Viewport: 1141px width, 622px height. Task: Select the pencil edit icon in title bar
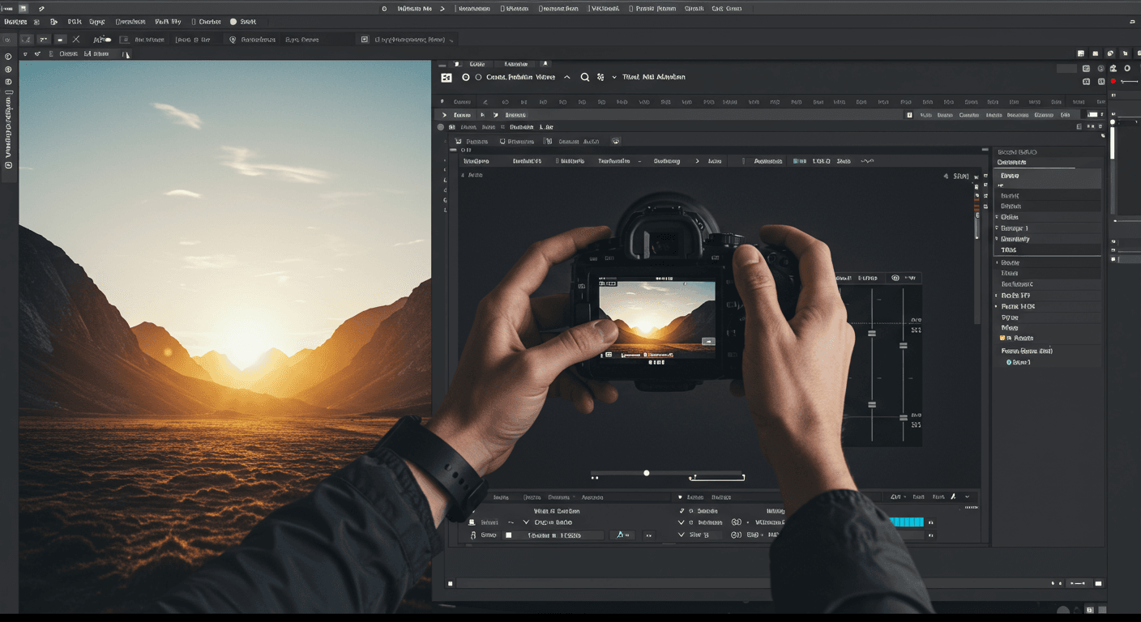(41, 8)
